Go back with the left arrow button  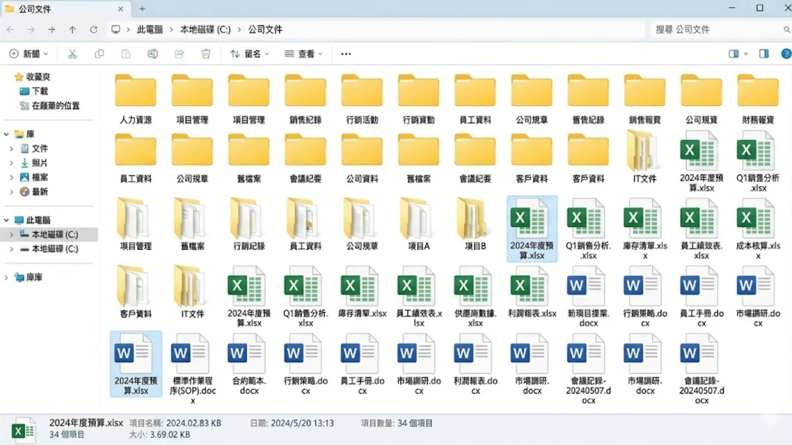[10, 30]
